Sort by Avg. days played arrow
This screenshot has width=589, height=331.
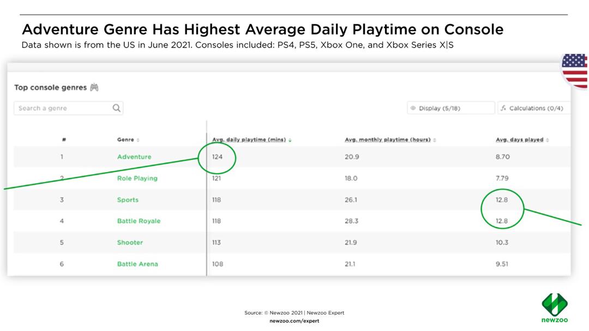tap(548, 140)
